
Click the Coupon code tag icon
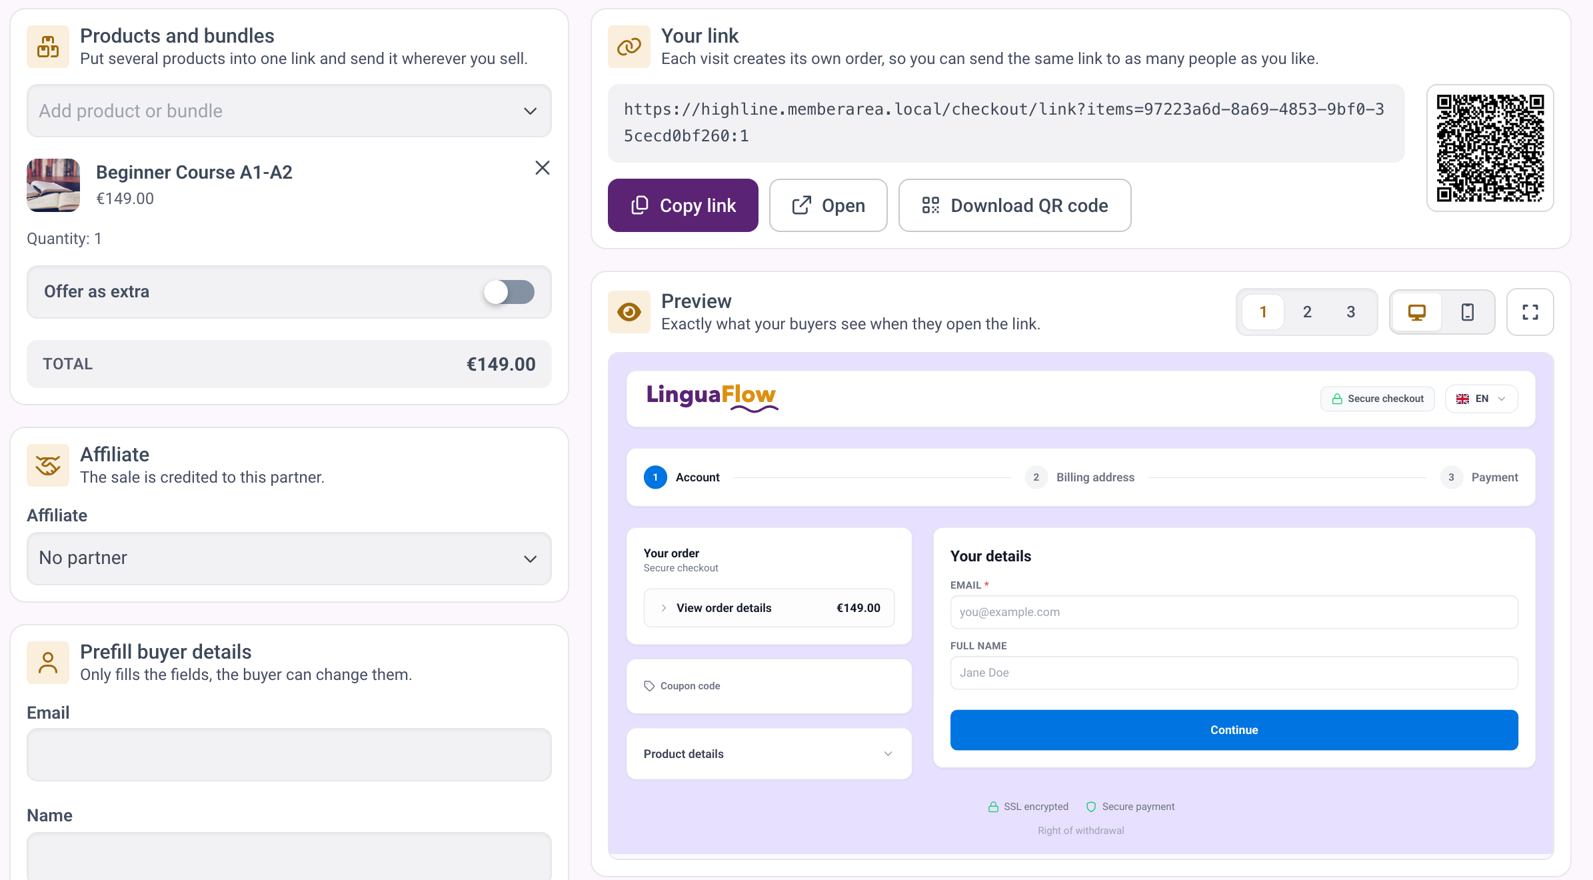pyautogui.click(x=649, y=686)
